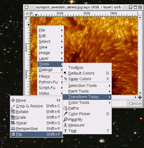Open the Filters menu entry
Viewport: 144px width, 148px height.
[50, 76]
